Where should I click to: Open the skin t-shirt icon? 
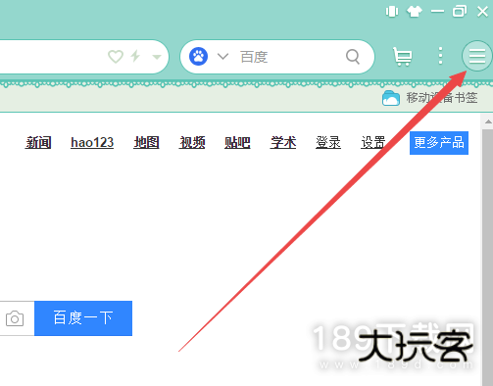(415, 12)
